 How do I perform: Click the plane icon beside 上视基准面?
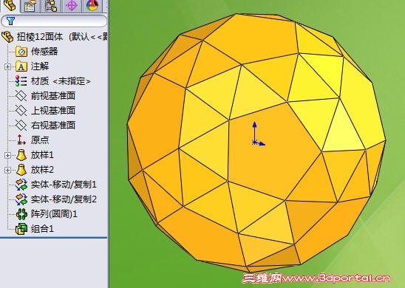pyautogui.click(x=21, y=111)
